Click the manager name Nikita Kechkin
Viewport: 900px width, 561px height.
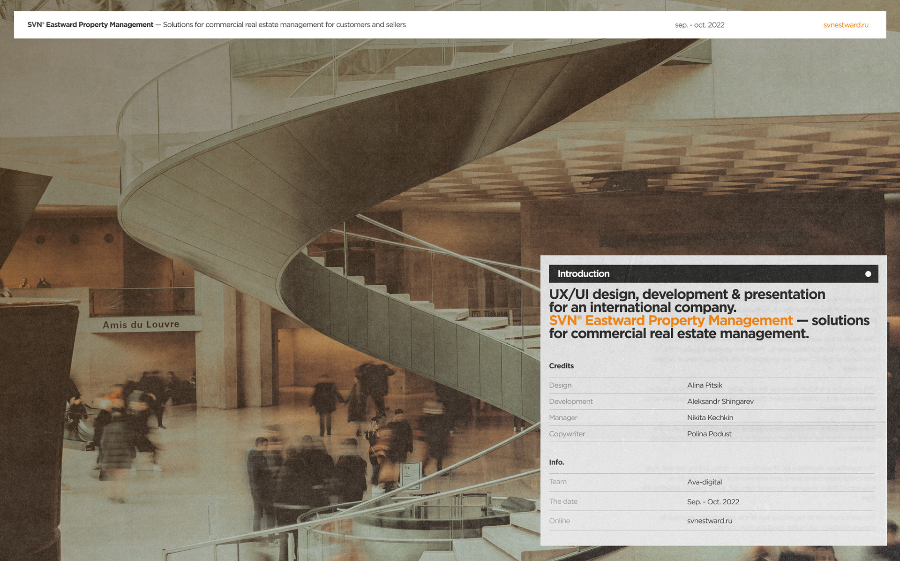710,417
